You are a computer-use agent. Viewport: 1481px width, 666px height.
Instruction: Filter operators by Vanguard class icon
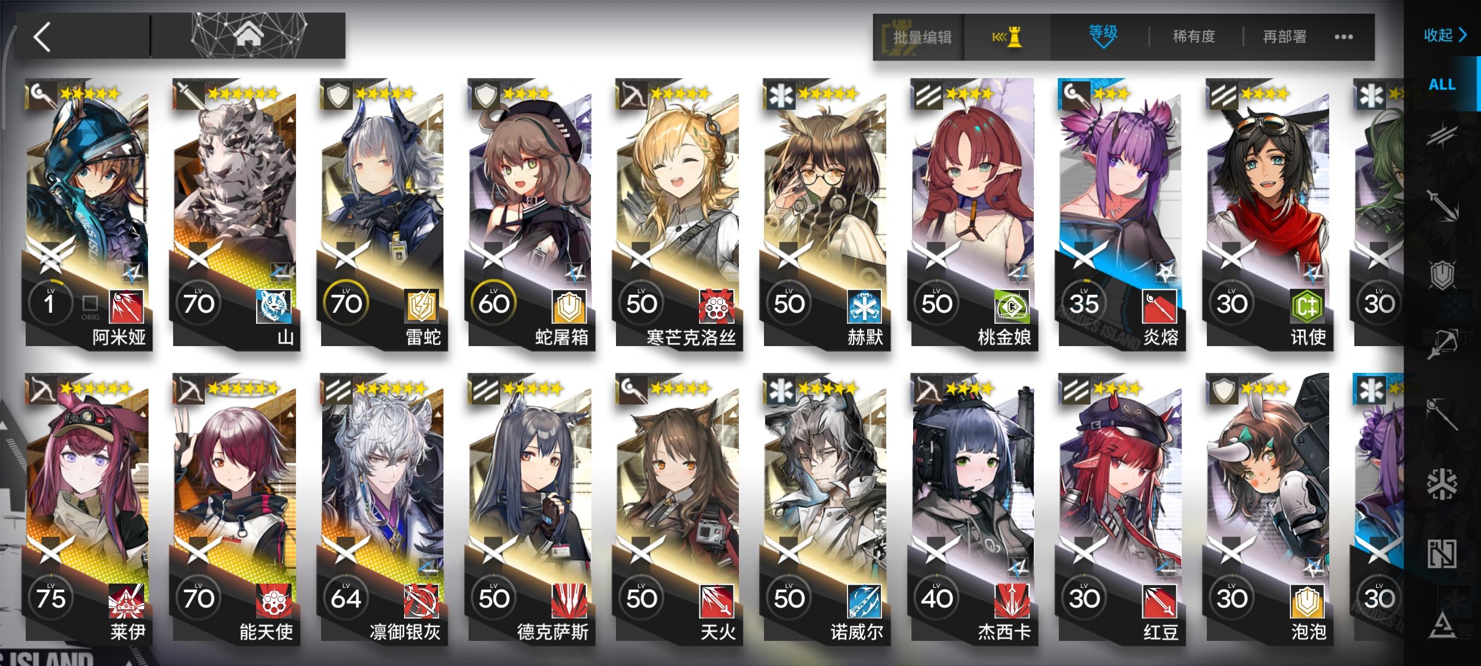(x=1442, y=135)
